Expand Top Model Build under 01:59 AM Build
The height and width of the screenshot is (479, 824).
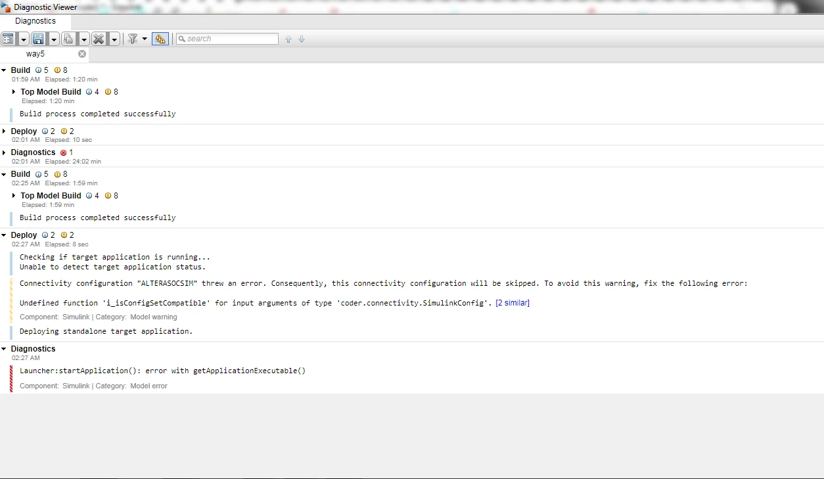[x=14, y=92]
